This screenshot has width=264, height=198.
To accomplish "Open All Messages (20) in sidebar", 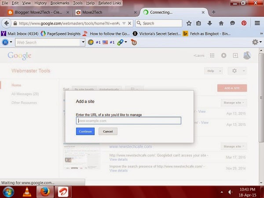I will 25,94.
